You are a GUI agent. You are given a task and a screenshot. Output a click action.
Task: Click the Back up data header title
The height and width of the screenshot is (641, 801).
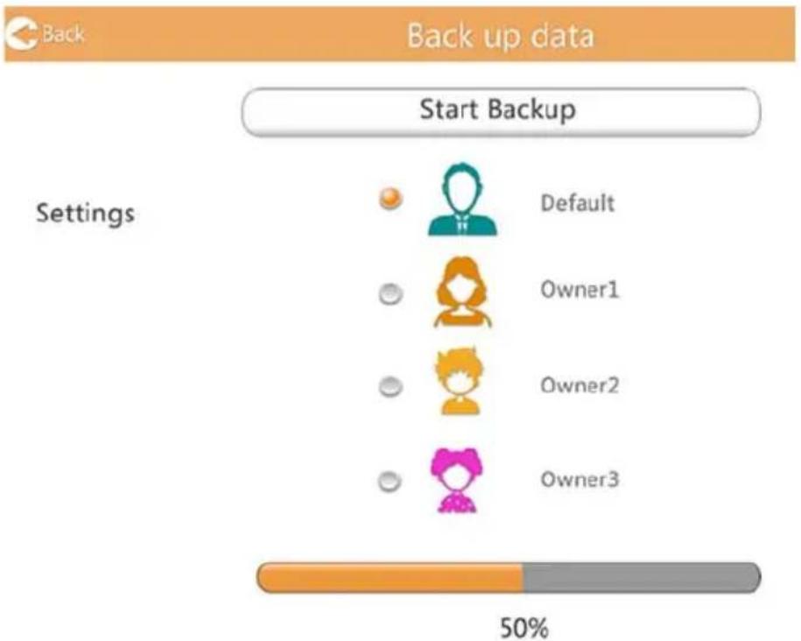[x=500, y=36]
